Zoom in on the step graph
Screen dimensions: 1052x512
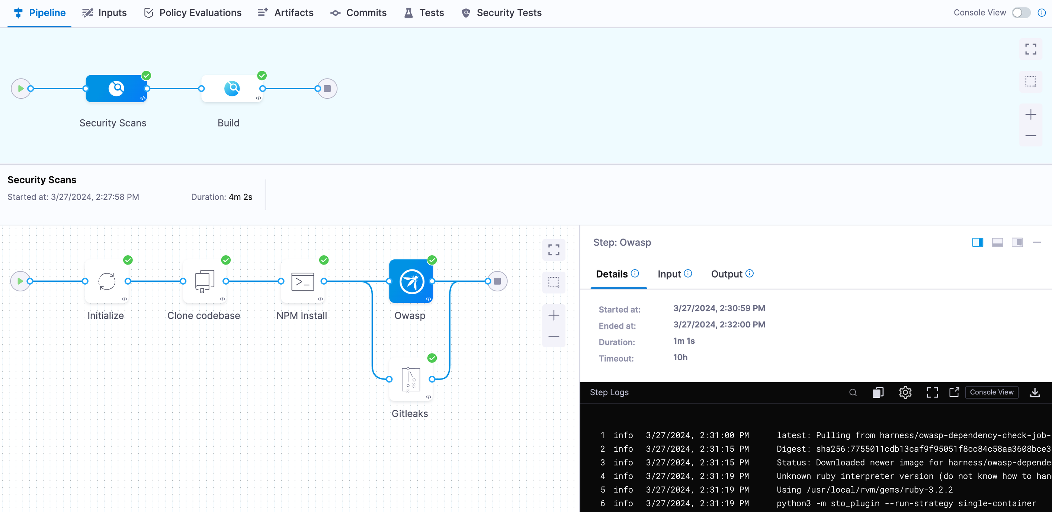(554, 315)
